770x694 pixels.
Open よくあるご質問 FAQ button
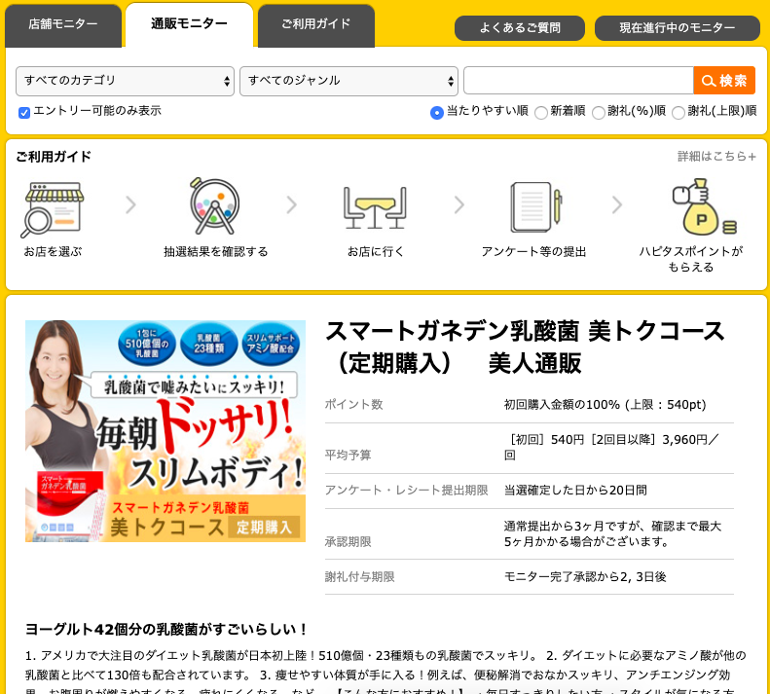click(x=520, y=28)
